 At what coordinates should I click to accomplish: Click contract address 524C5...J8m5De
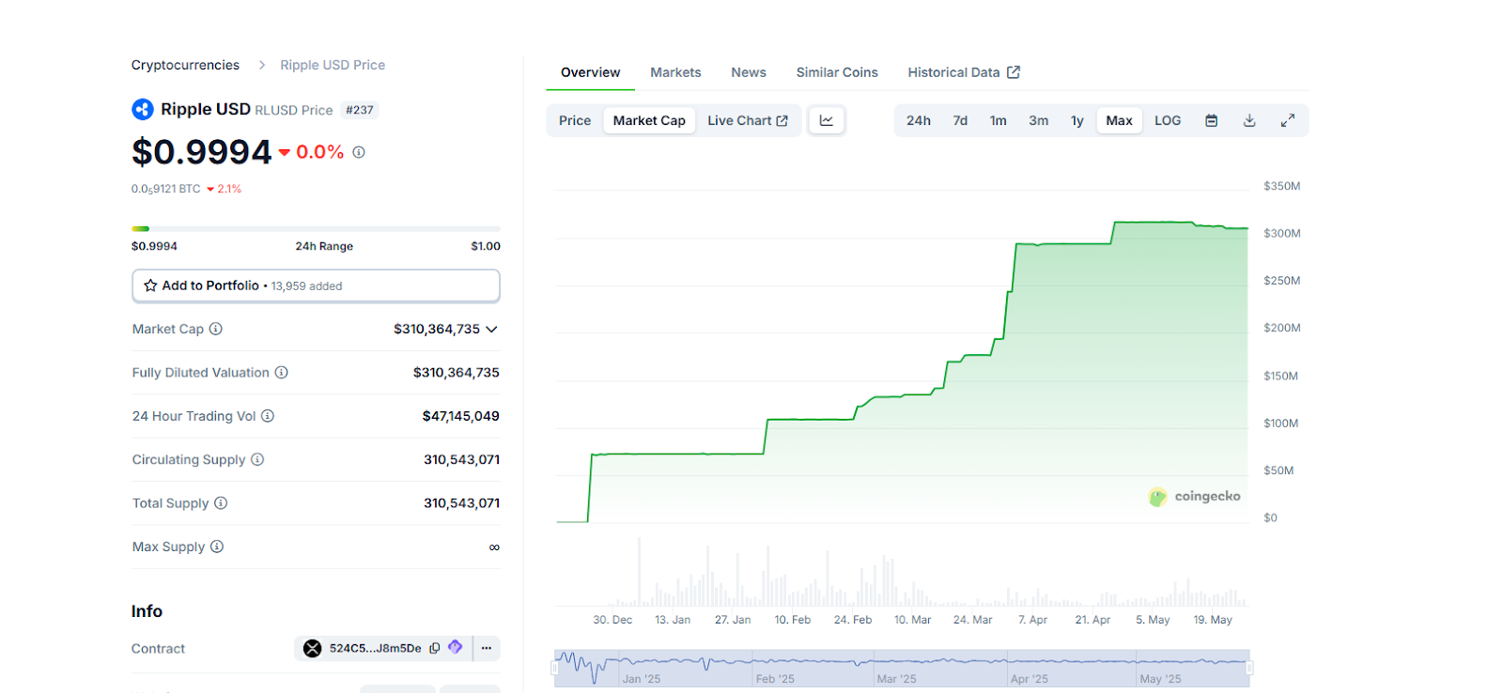pos(375,648)
